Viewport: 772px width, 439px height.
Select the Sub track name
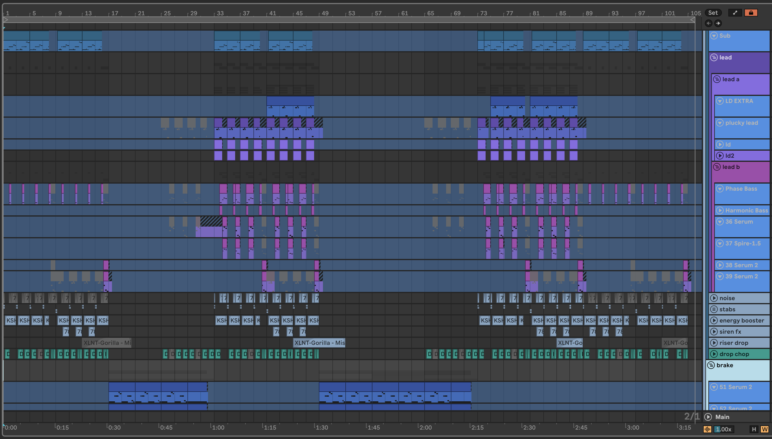725,36
